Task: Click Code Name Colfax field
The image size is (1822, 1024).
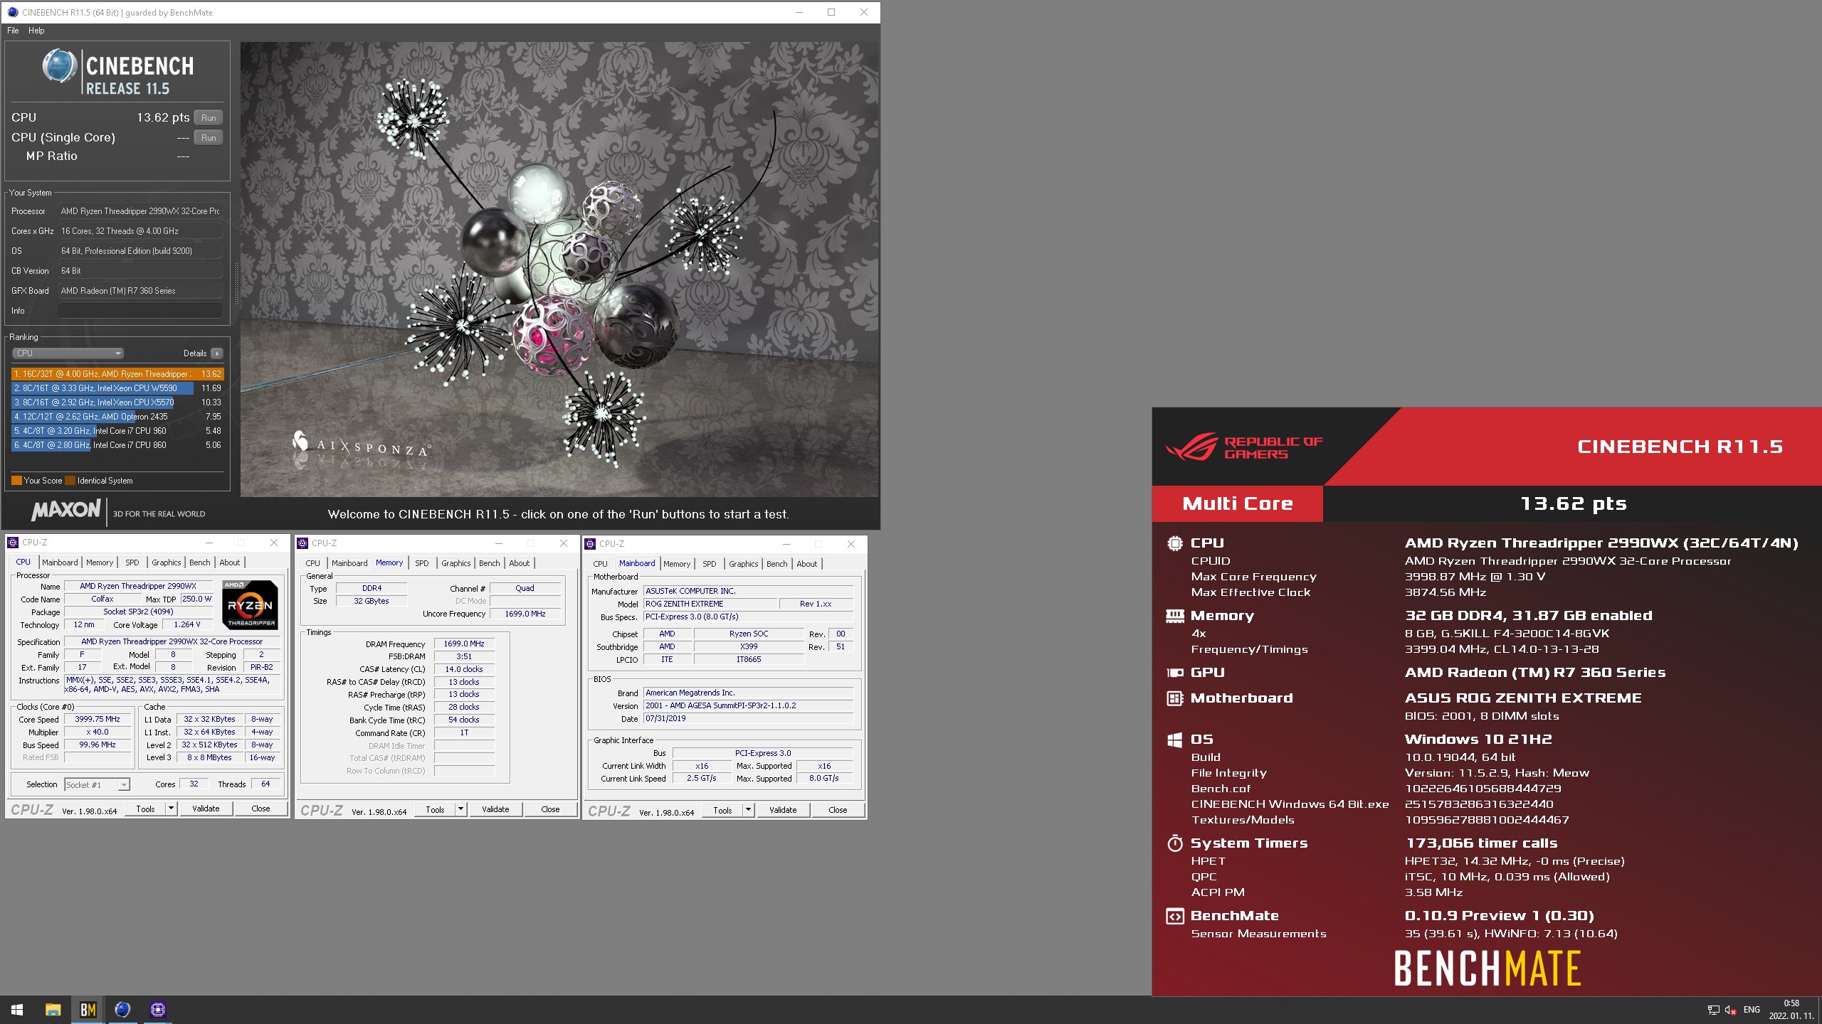Action: (102, 599)
